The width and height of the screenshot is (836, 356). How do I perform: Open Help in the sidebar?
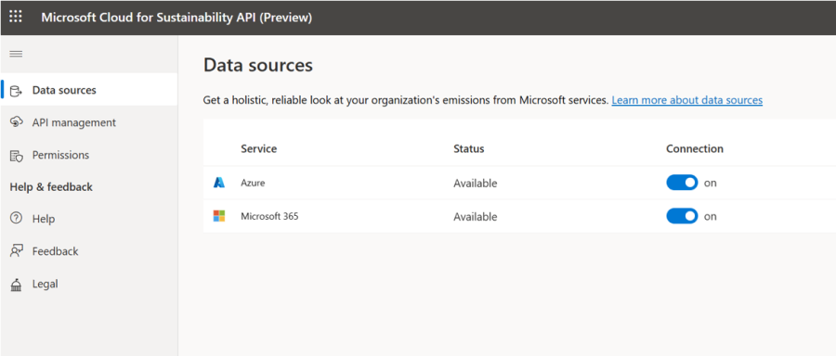(89, 219)
